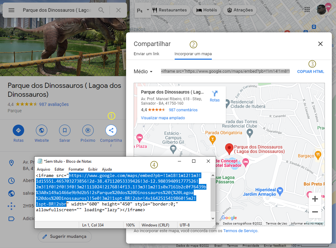Image resolution: width=336 pixels, height=248 pixels.
Task: Open the Google Maps hamburger menu
Action: (x=11, y=10)
